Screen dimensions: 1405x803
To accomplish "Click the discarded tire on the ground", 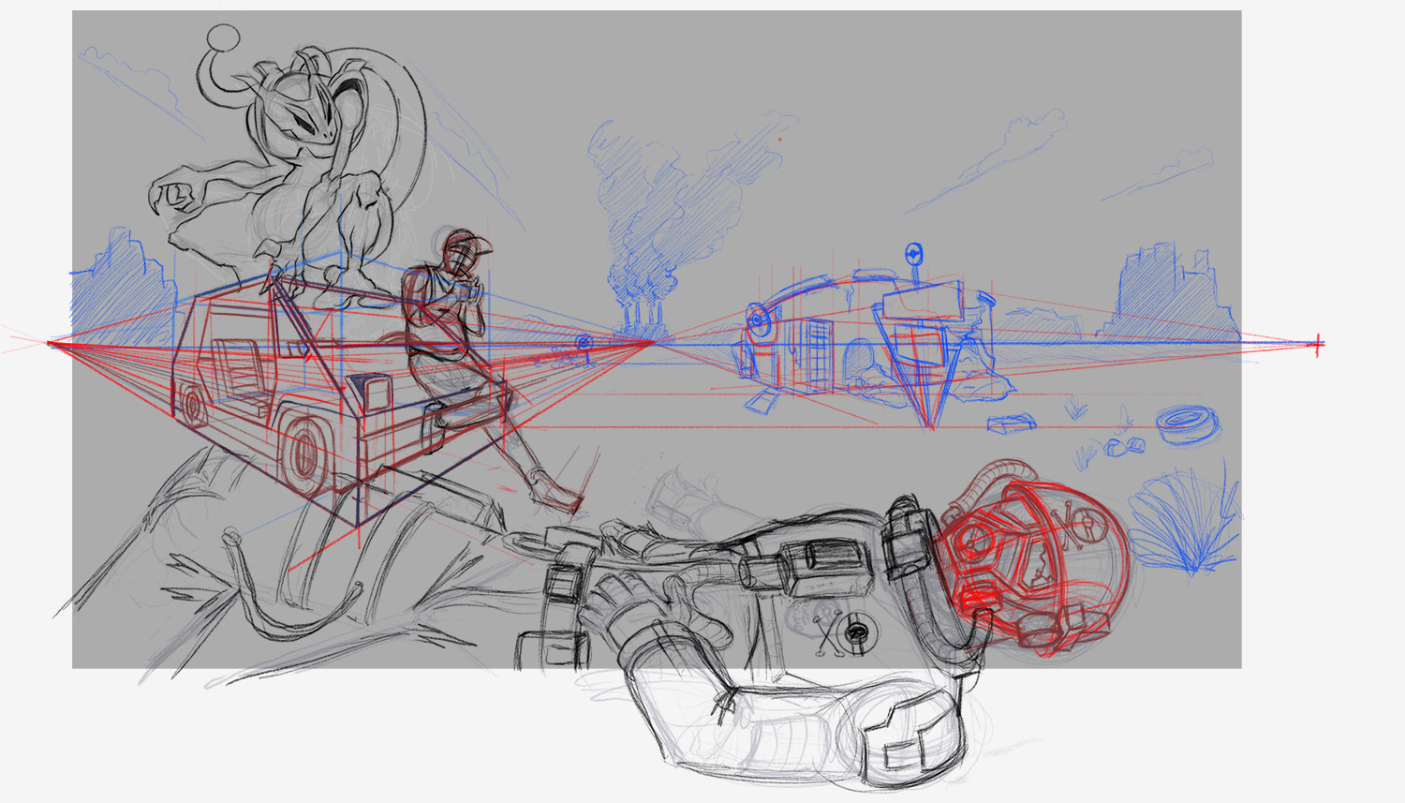I will 1188,424.
